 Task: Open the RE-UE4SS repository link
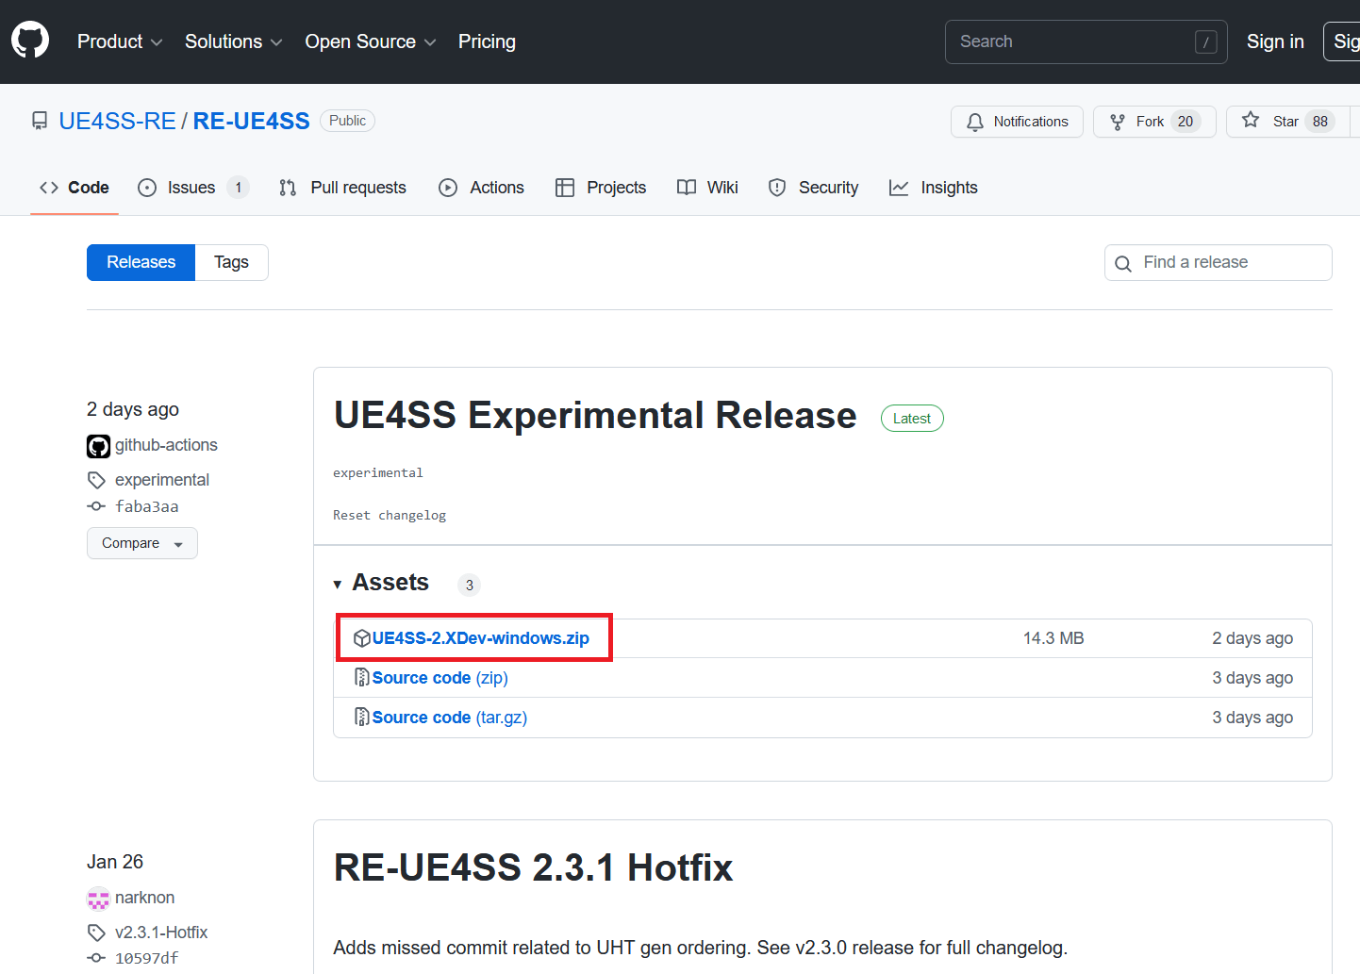click(251, 121)
